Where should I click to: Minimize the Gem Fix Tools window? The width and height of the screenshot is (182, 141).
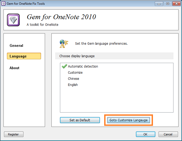(159, 4)
